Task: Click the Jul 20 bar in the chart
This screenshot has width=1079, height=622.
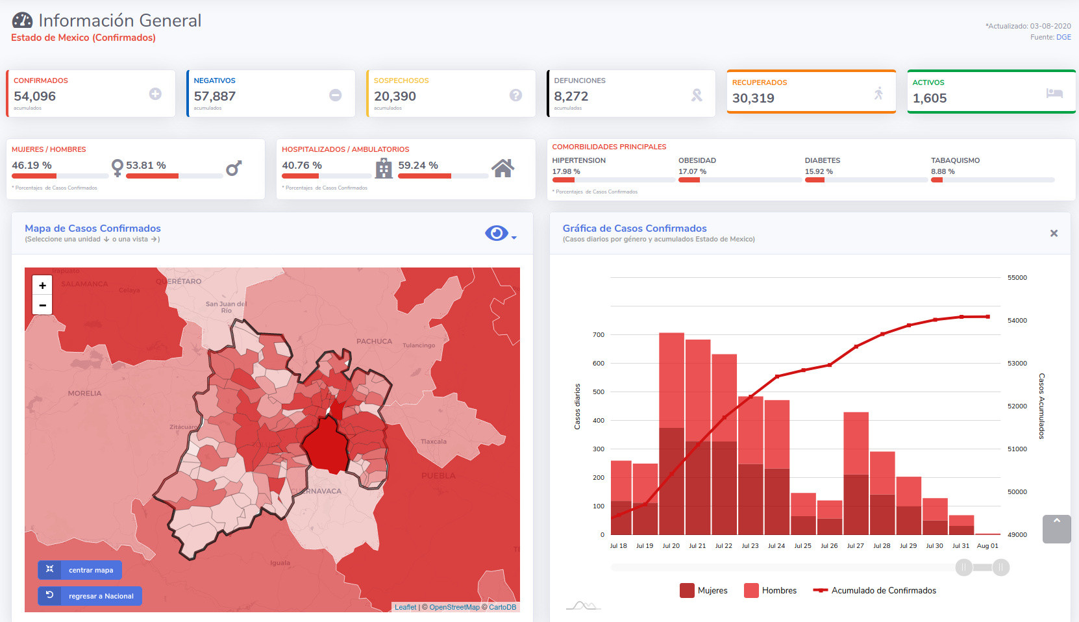Action: pyautogui.click(x=671, y=434)
